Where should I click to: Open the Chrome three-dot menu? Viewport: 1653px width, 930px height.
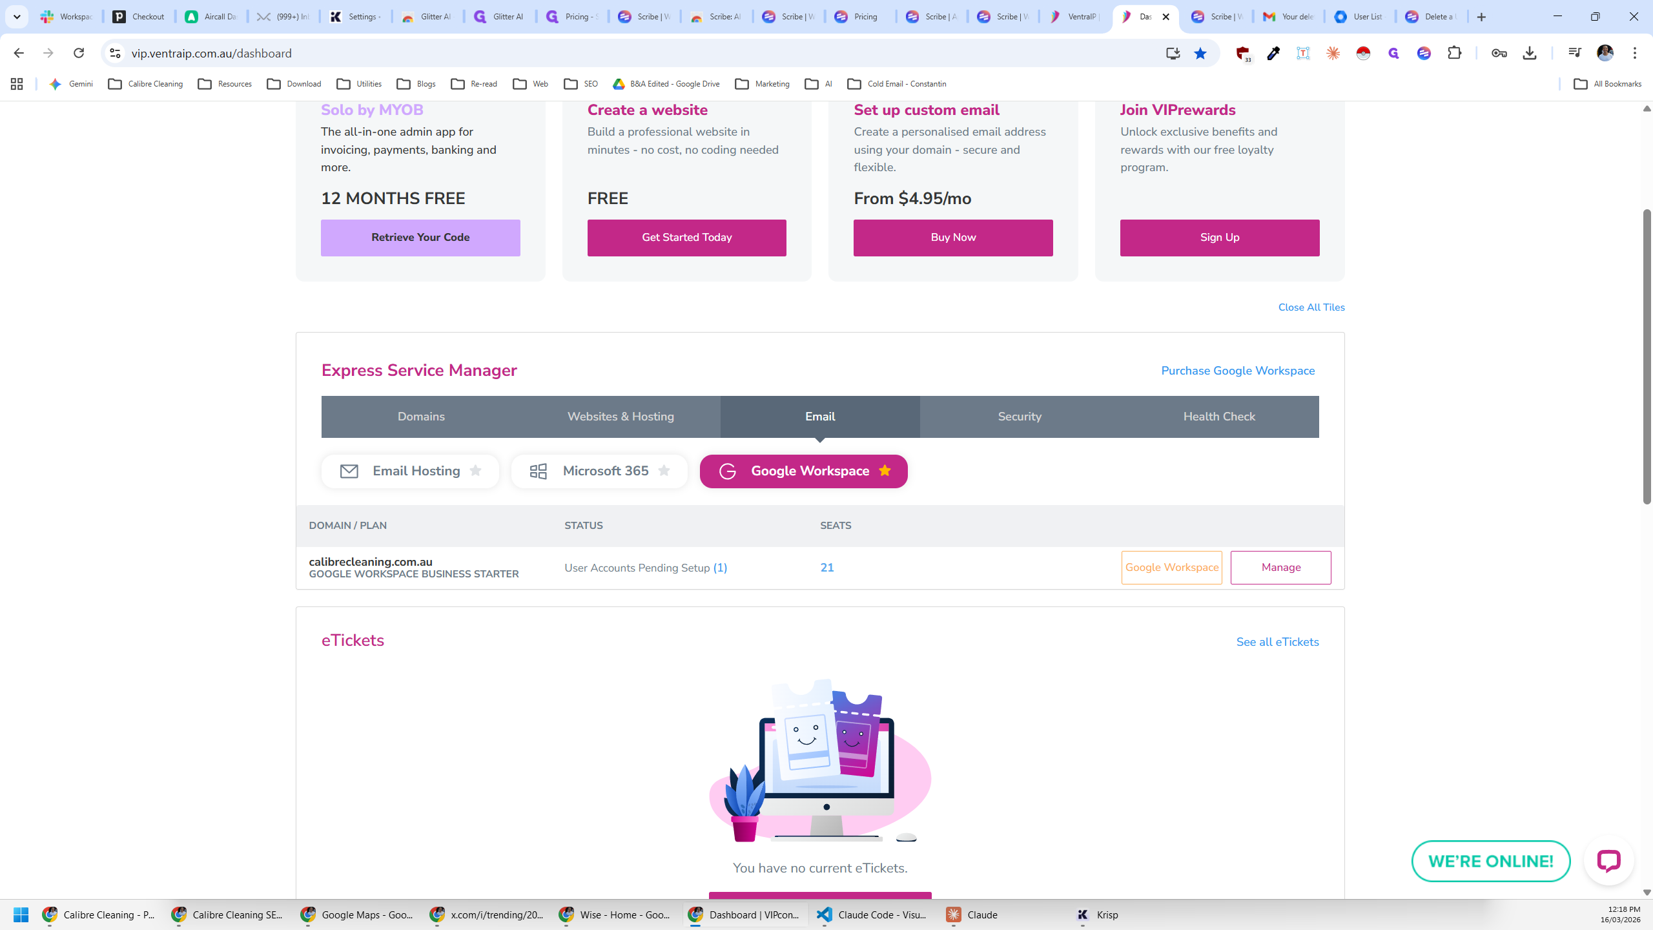(x=1635, y=54)
